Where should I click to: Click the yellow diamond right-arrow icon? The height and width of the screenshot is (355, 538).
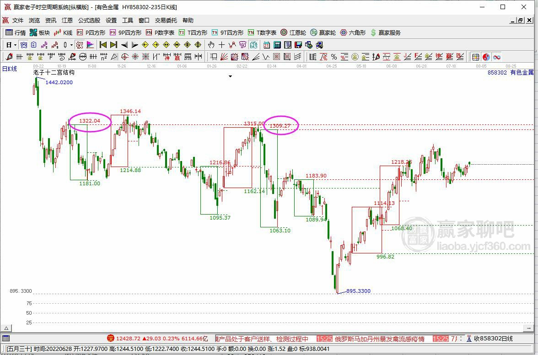pos(156,45)
